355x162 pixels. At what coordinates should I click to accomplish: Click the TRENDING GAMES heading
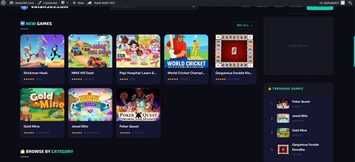point(286,89)
